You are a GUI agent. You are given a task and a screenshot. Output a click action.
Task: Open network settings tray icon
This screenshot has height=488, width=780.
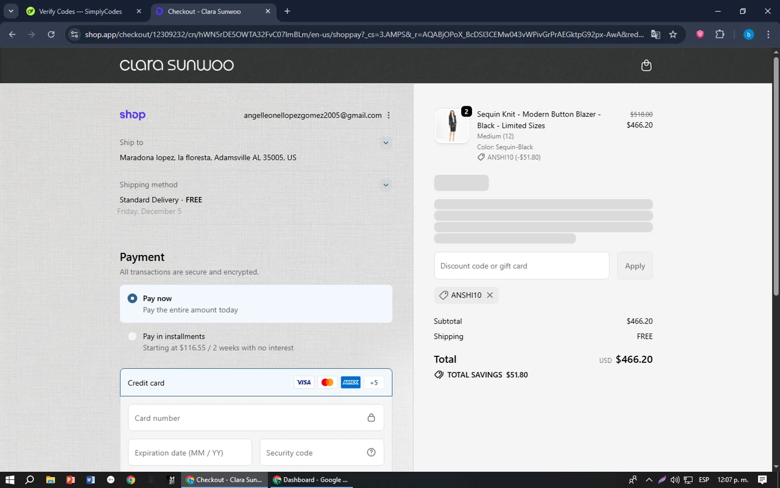click(688, 480)
